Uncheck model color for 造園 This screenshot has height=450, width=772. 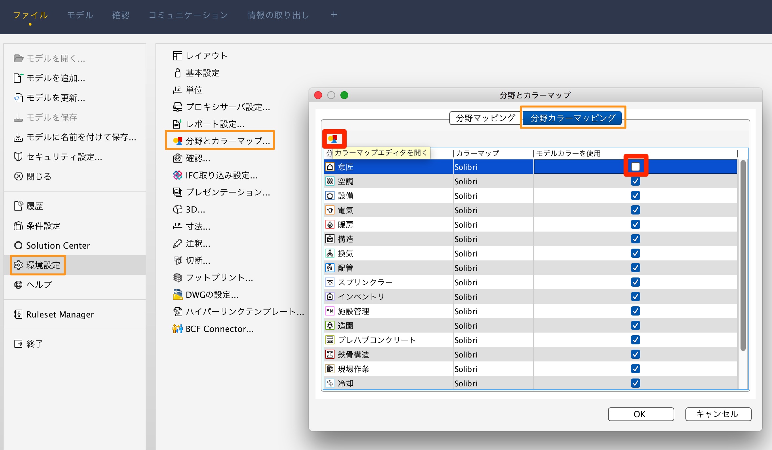tap(635, 325)
